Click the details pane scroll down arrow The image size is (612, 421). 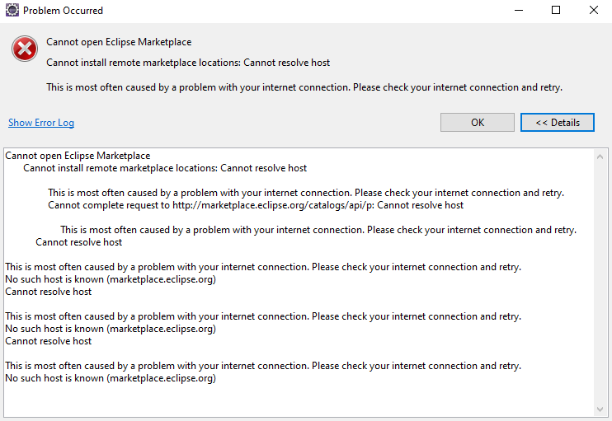[600, 409]
